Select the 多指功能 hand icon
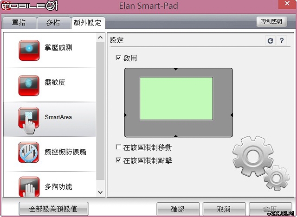 (29, 187)
